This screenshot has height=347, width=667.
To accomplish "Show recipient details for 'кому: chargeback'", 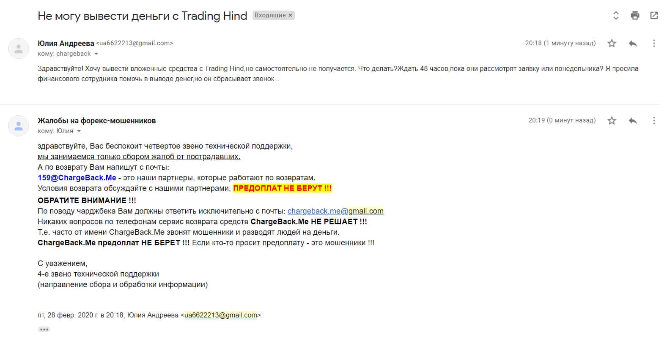I will click(x=96, y=54).
